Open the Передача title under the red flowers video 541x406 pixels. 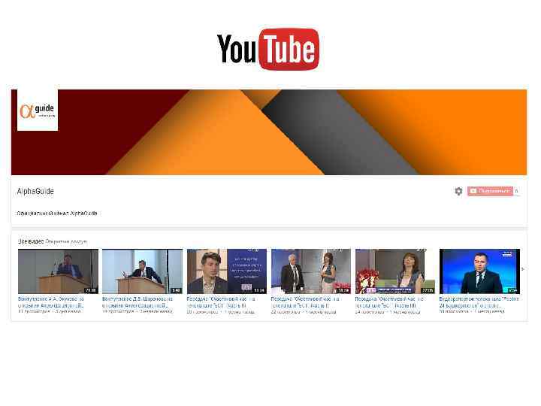389,302
